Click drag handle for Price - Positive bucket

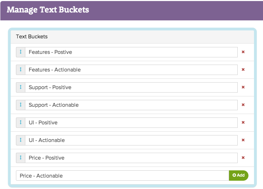20,158
